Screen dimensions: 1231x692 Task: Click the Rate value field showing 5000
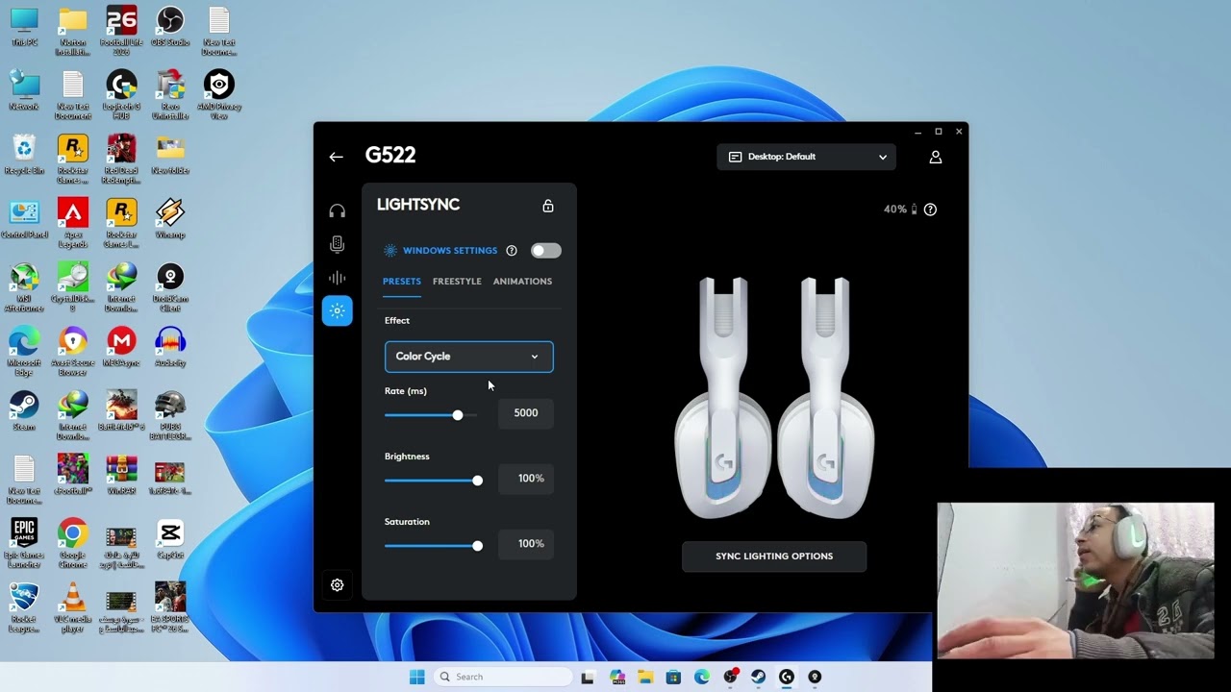pos(526,413)
